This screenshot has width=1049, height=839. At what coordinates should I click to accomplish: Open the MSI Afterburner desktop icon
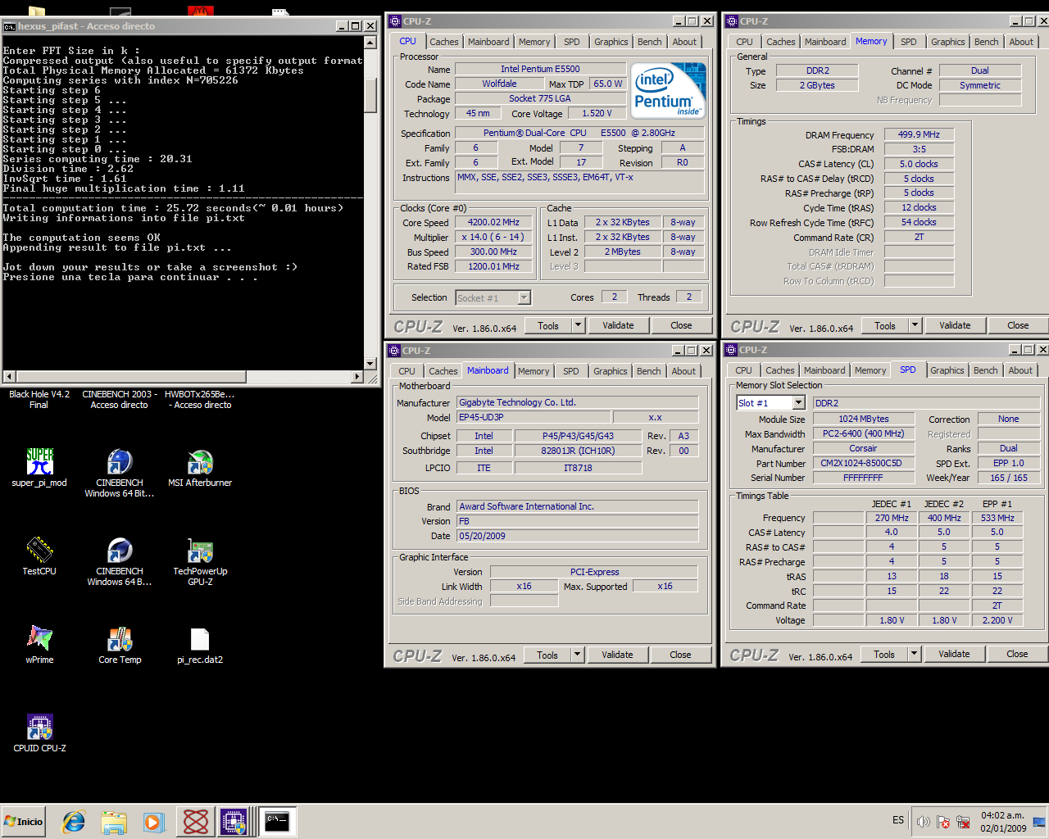(x=200, y=468)
